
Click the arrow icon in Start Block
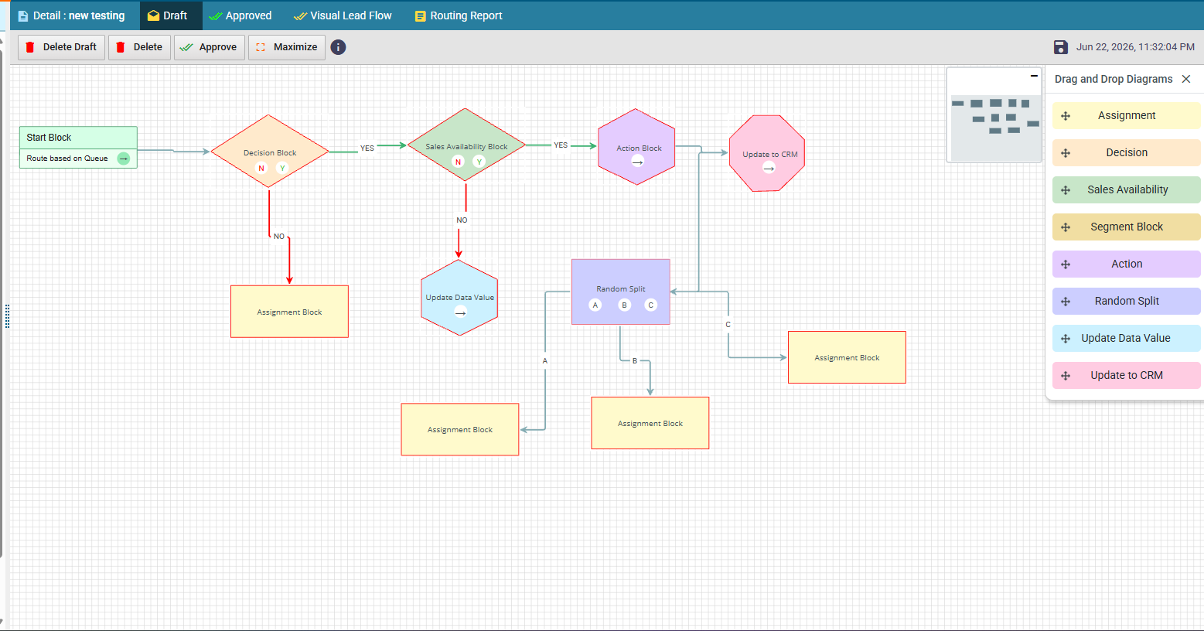point(124,159)
